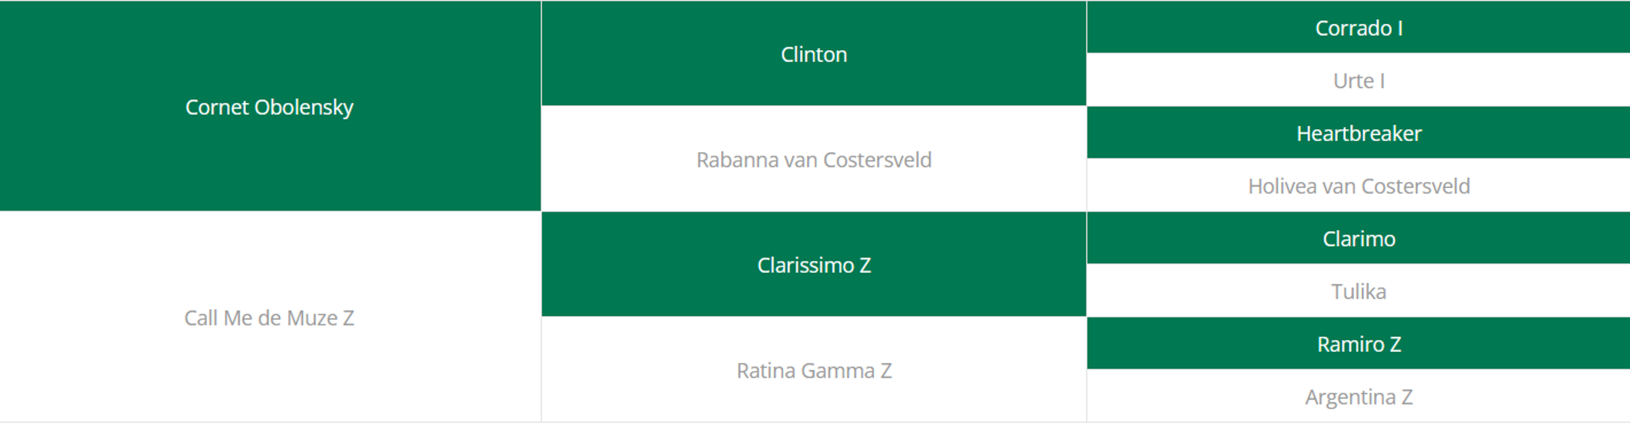Click Rabanna van Costersveld entry
This screenshot has height=425, width=1630.
pyautogui.click(x=814, y=159)
